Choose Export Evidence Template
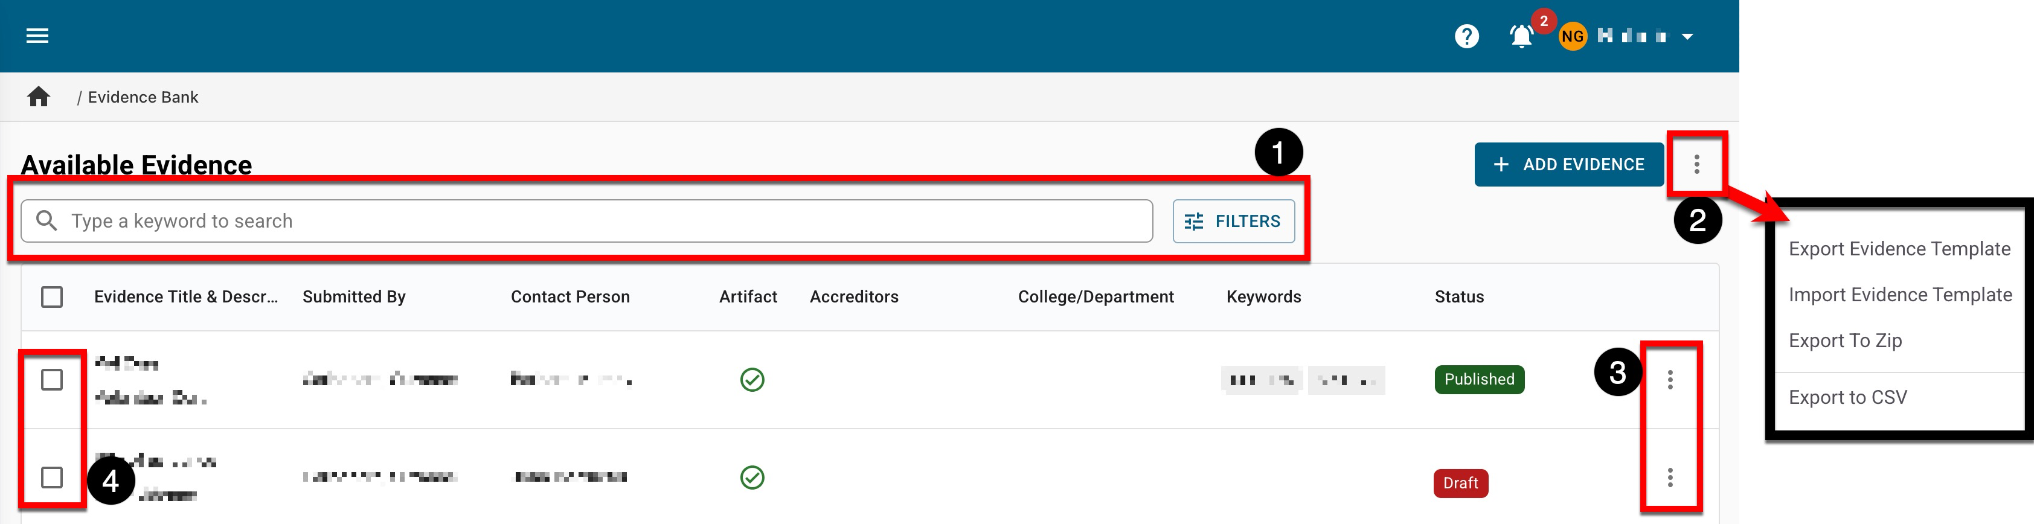 pos(1899,249)
